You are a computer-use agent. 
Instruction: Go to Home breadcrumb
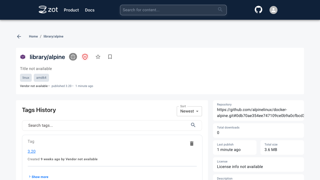pos(33,36)
